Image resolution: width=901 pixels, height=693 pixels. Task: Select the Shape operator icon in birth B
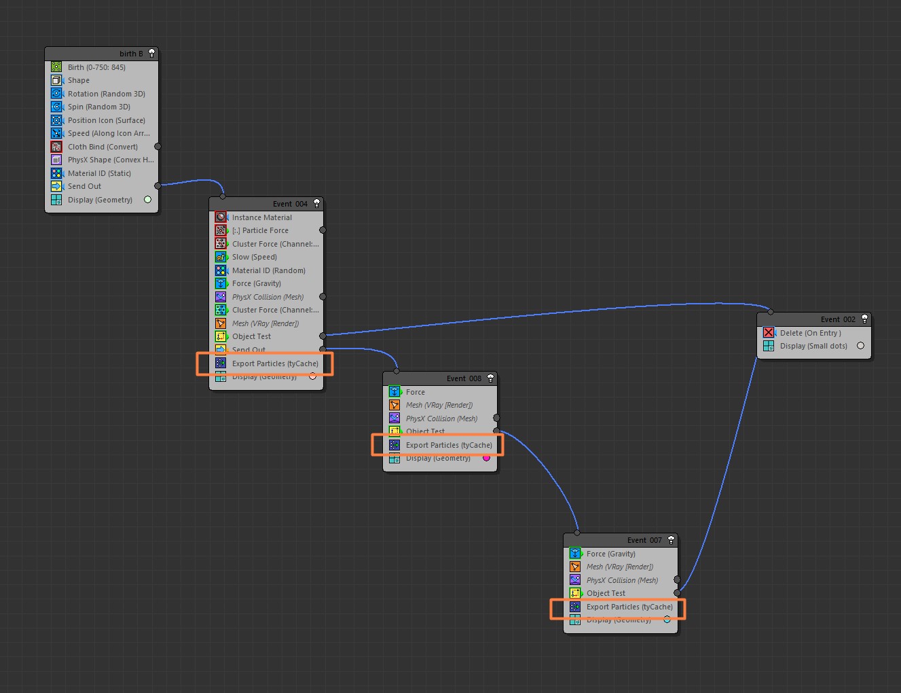[56, 80]
